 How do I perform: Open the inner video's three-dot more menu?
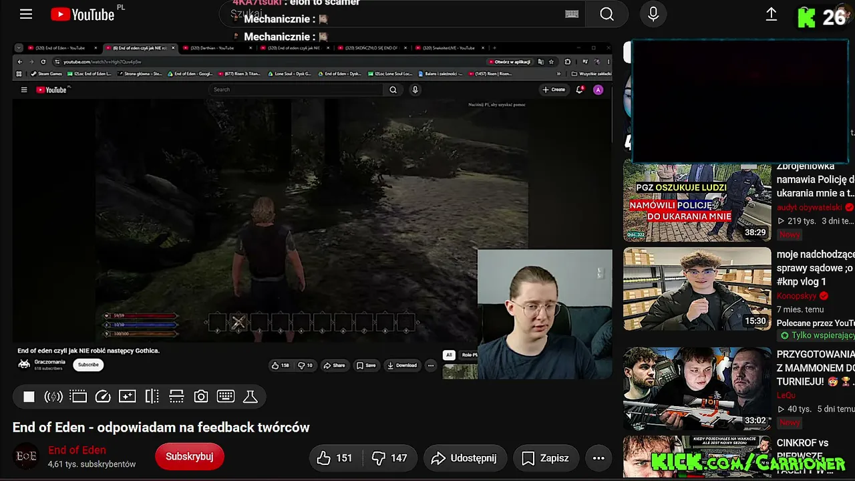(x=431, y=365)
